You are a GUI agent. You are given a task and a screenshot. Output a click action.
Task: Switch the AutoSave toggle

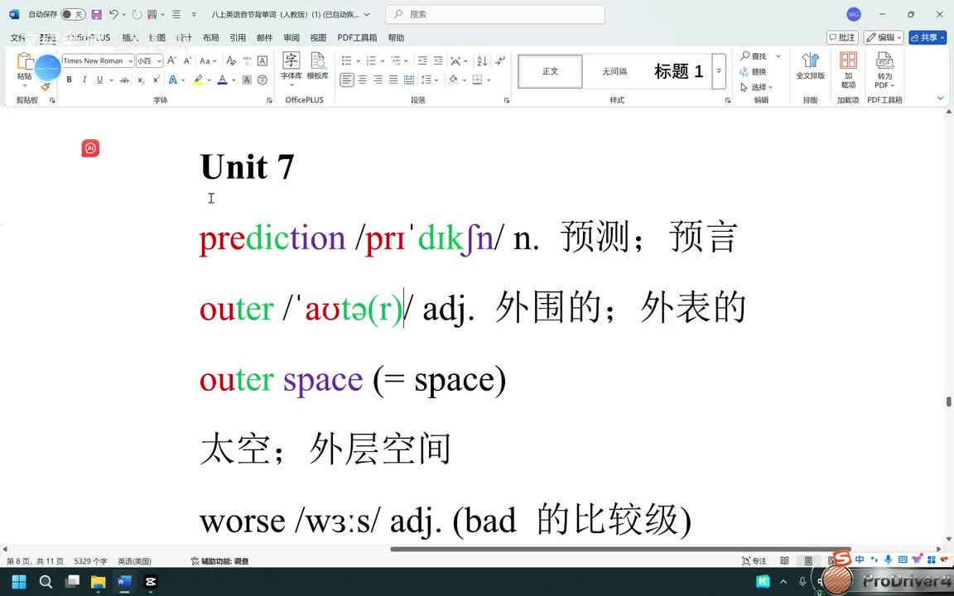[73, 14]
